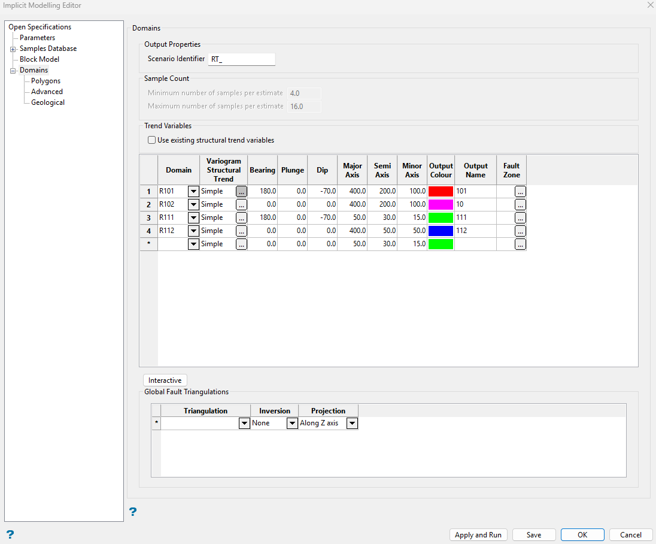Open variogram trend editor for R111 row

pyautogui.click(x=241, y=217)
